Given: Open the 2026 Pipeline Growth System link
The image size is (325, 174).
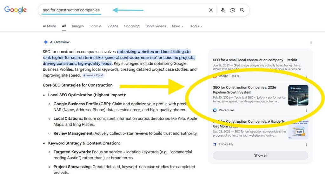Looking at the screenshot, I should [244, 90].
